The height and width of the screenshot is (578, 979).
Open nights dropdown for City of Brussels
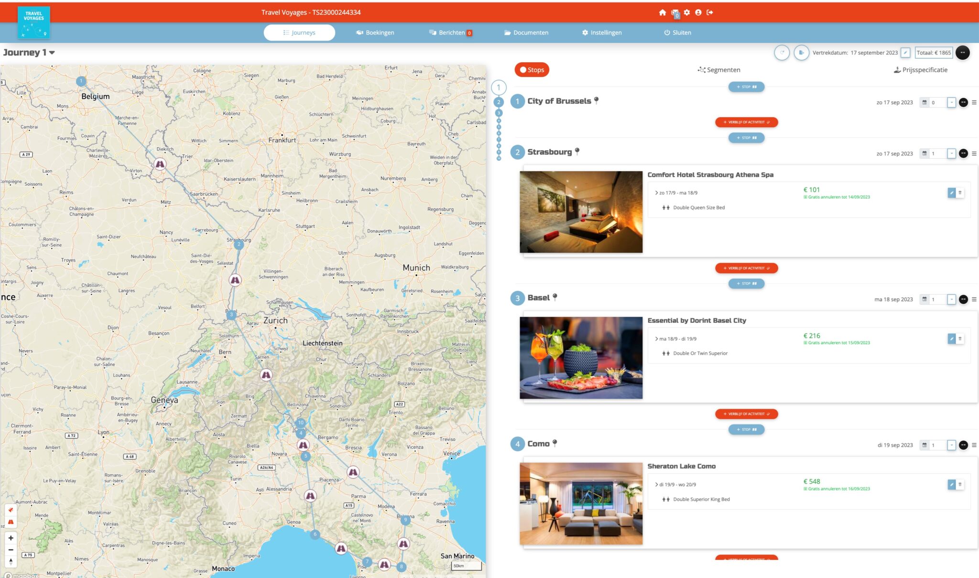pos(951,102)
